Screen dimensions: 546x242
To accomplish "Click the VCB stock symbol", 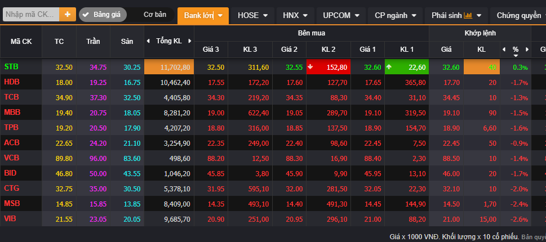I will coord(12,158).
